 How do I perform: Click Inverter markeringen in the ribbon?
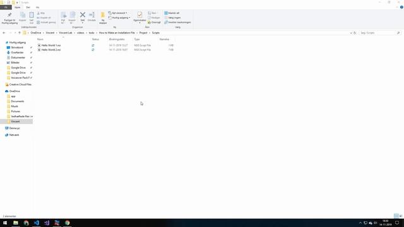click(178, 23)
